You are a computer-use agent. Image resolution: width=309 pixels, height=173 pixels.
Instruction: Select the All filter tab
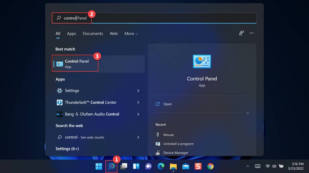(58, 34)
